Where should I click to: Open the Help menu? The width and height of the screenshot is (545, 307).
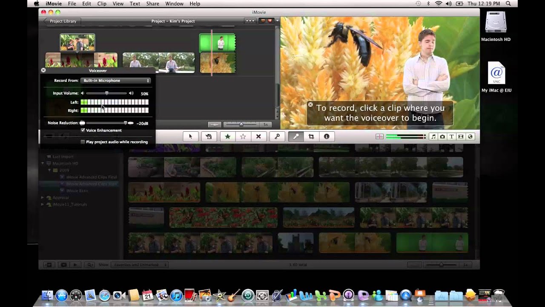[x=195, y=3]
